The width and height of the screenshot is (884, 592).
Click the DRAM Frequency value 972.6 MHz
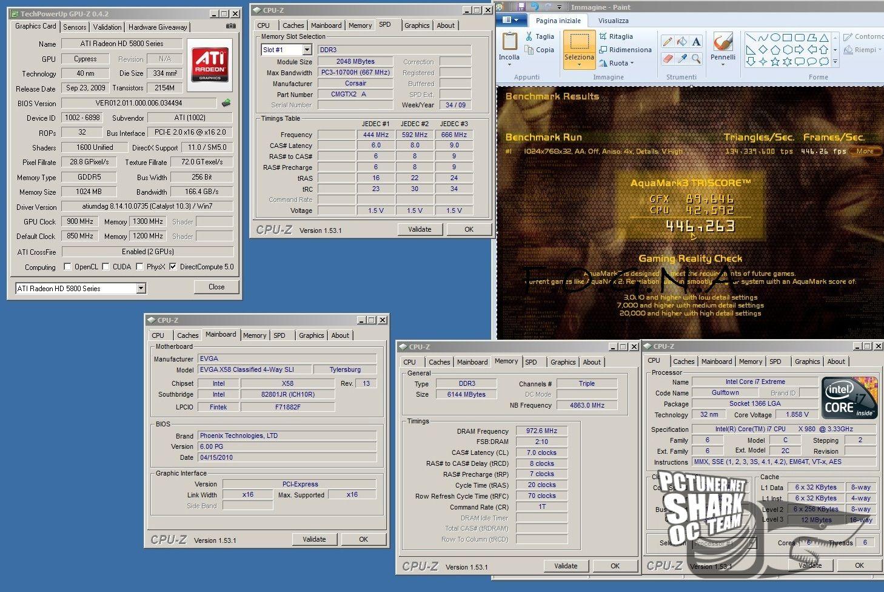click(x=541, y=431)
